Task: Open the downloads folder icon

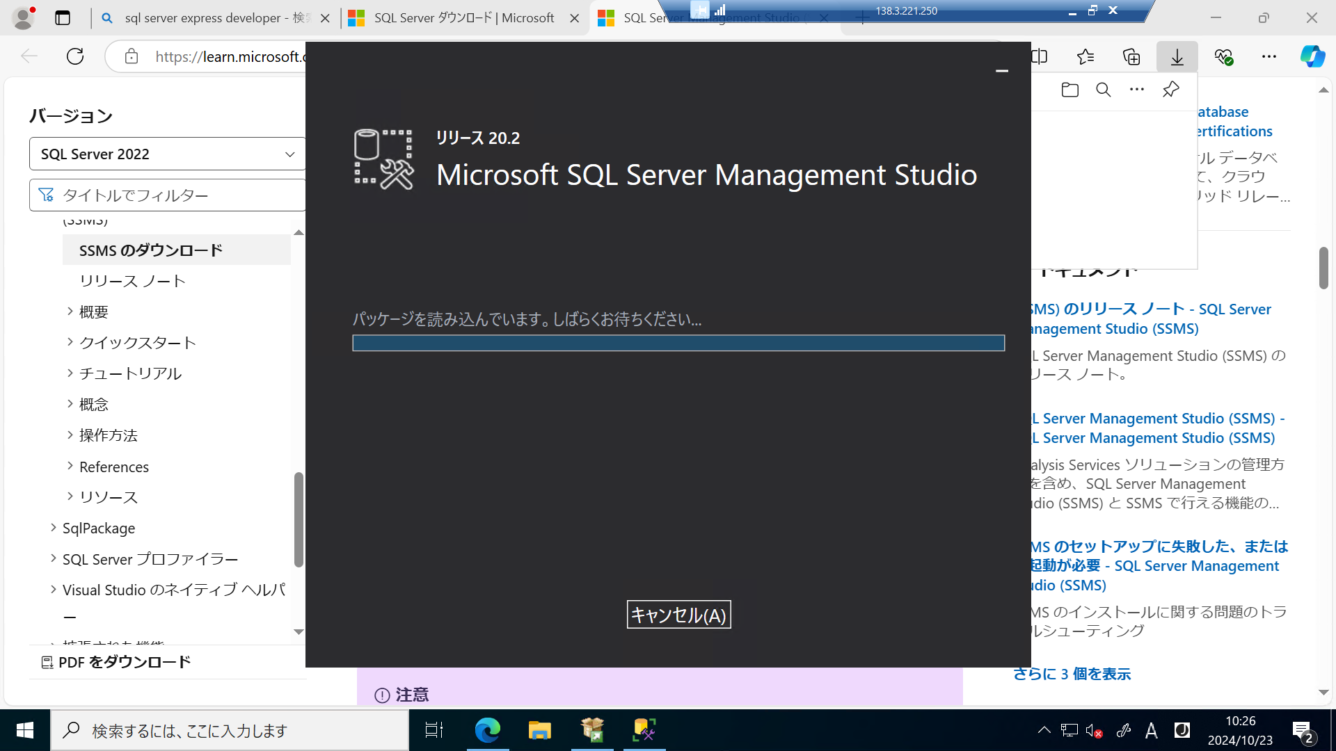Action: click(1069, 90)
